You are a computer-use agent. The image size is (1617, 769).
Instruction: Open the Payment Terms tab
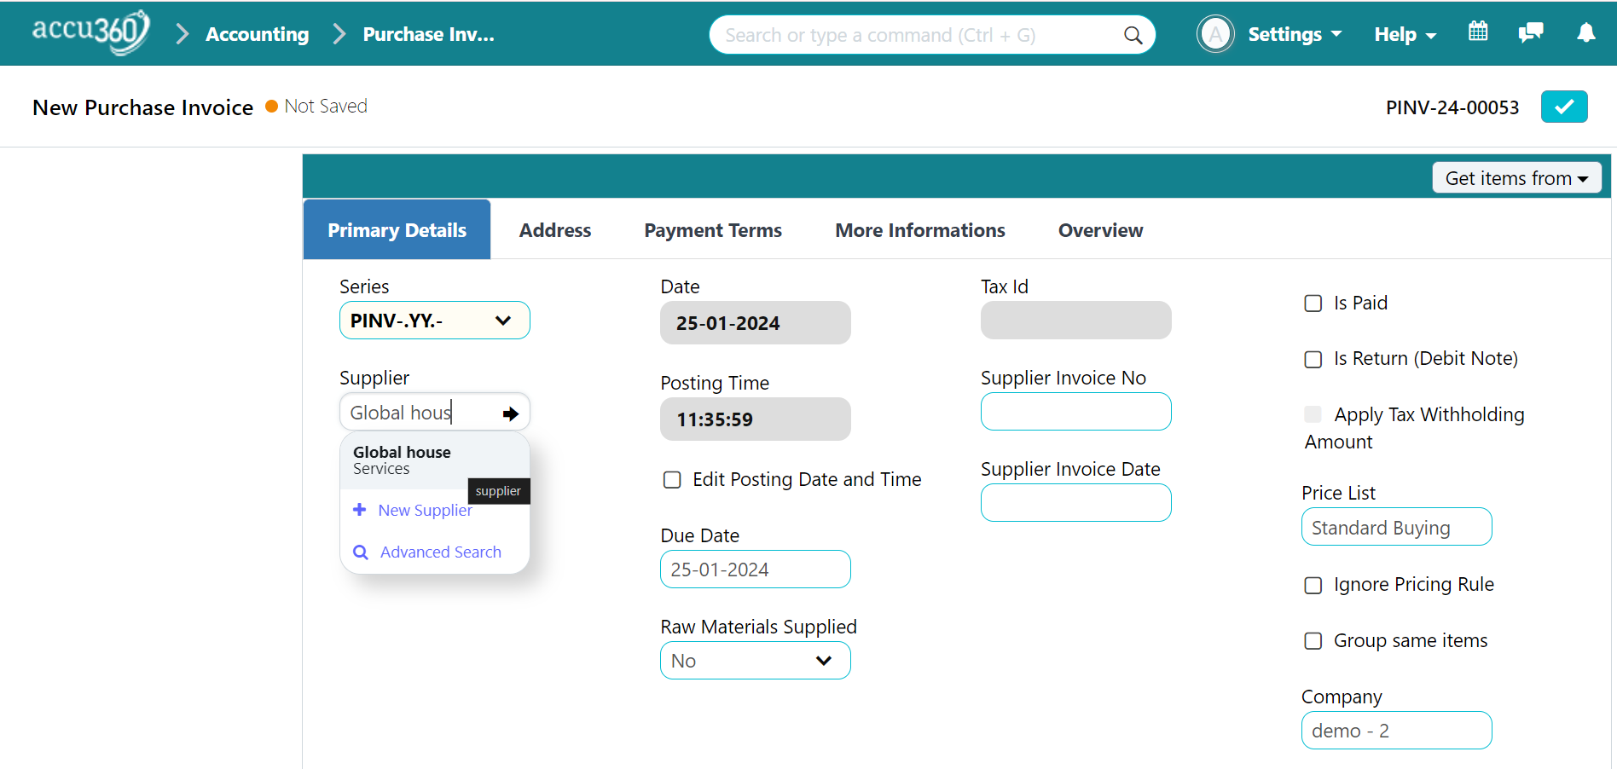click(x=713, y=230)
